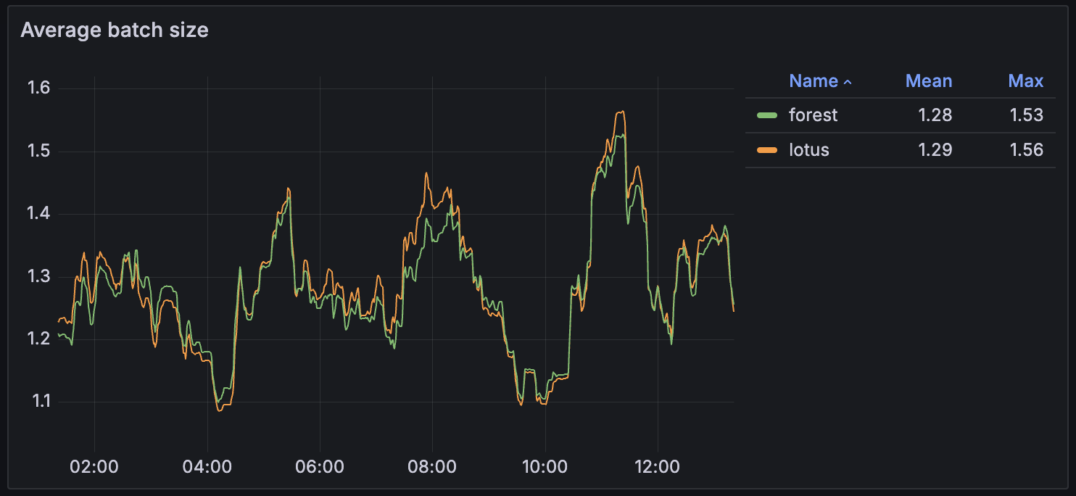This screenshot has width=1076, height=496.
Task: Toggle the lotus series in legend
Action: 808,150
